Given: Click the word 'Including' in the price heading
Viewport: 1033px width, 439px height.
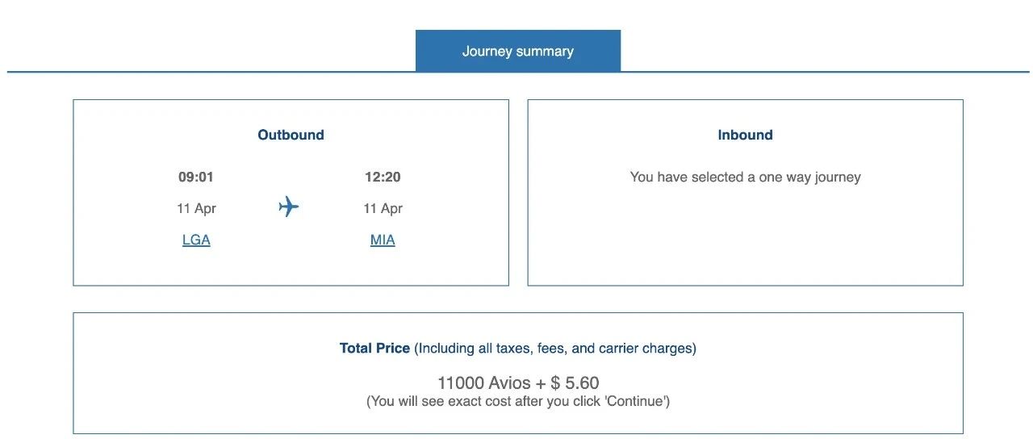Looking at the screenshot, I should (445, 349).
